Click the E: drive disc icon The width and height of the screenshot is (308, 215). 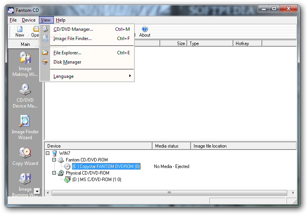(67, 166)
